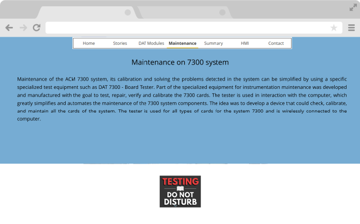Select the Maintenance navigation item

click(183, 43)
